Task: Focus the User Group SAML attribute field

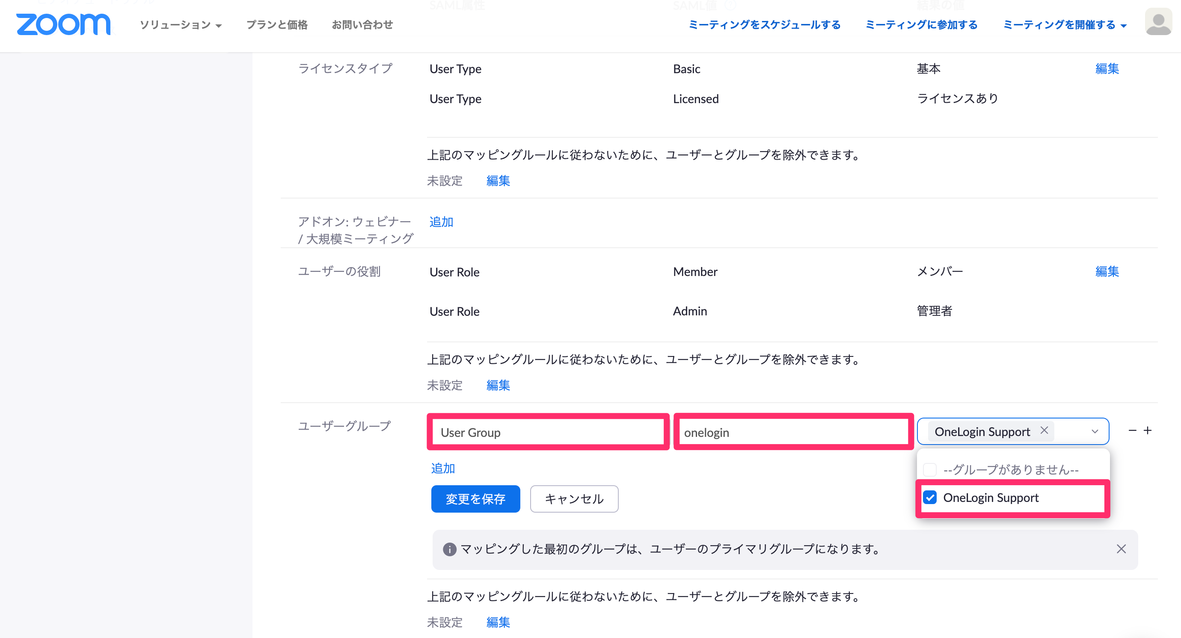Action: coord(548,432)
